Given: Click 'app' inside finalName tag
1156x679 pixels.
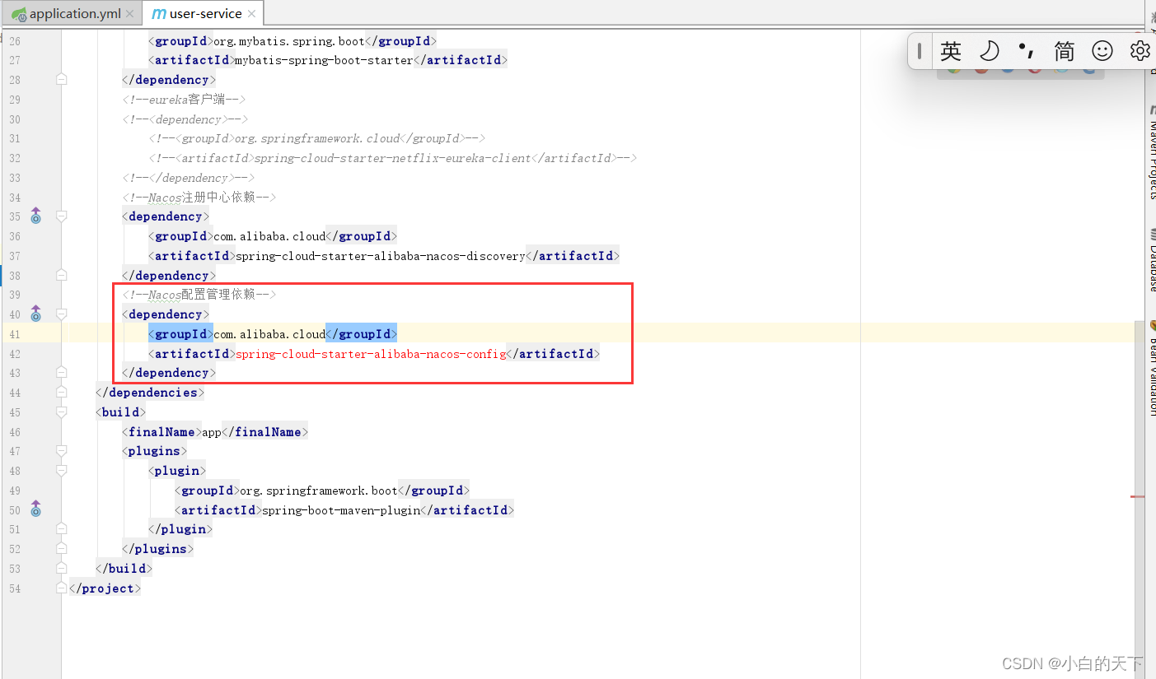Looking at the screenshot, I should [x=212, y=432].
